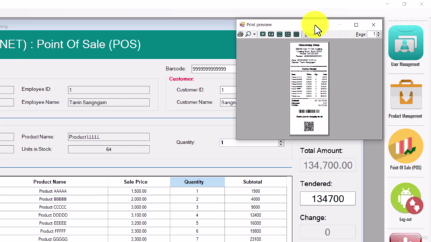
Task: Restore the main application window
Action: pyautogui.click(x=404, y=4)
